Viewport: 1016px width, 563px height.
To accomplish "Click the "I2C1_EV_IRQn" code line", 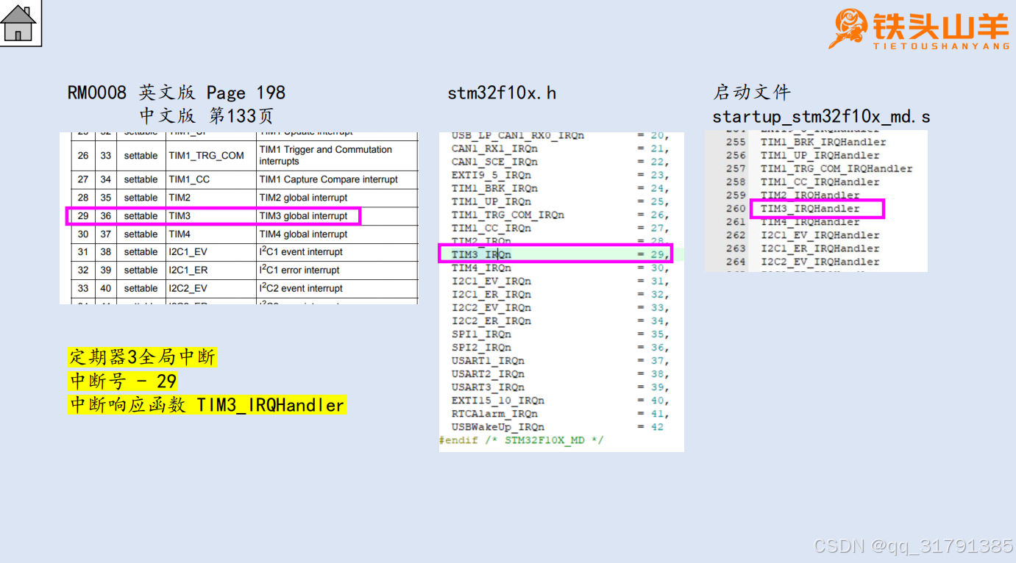I will 560,281.
